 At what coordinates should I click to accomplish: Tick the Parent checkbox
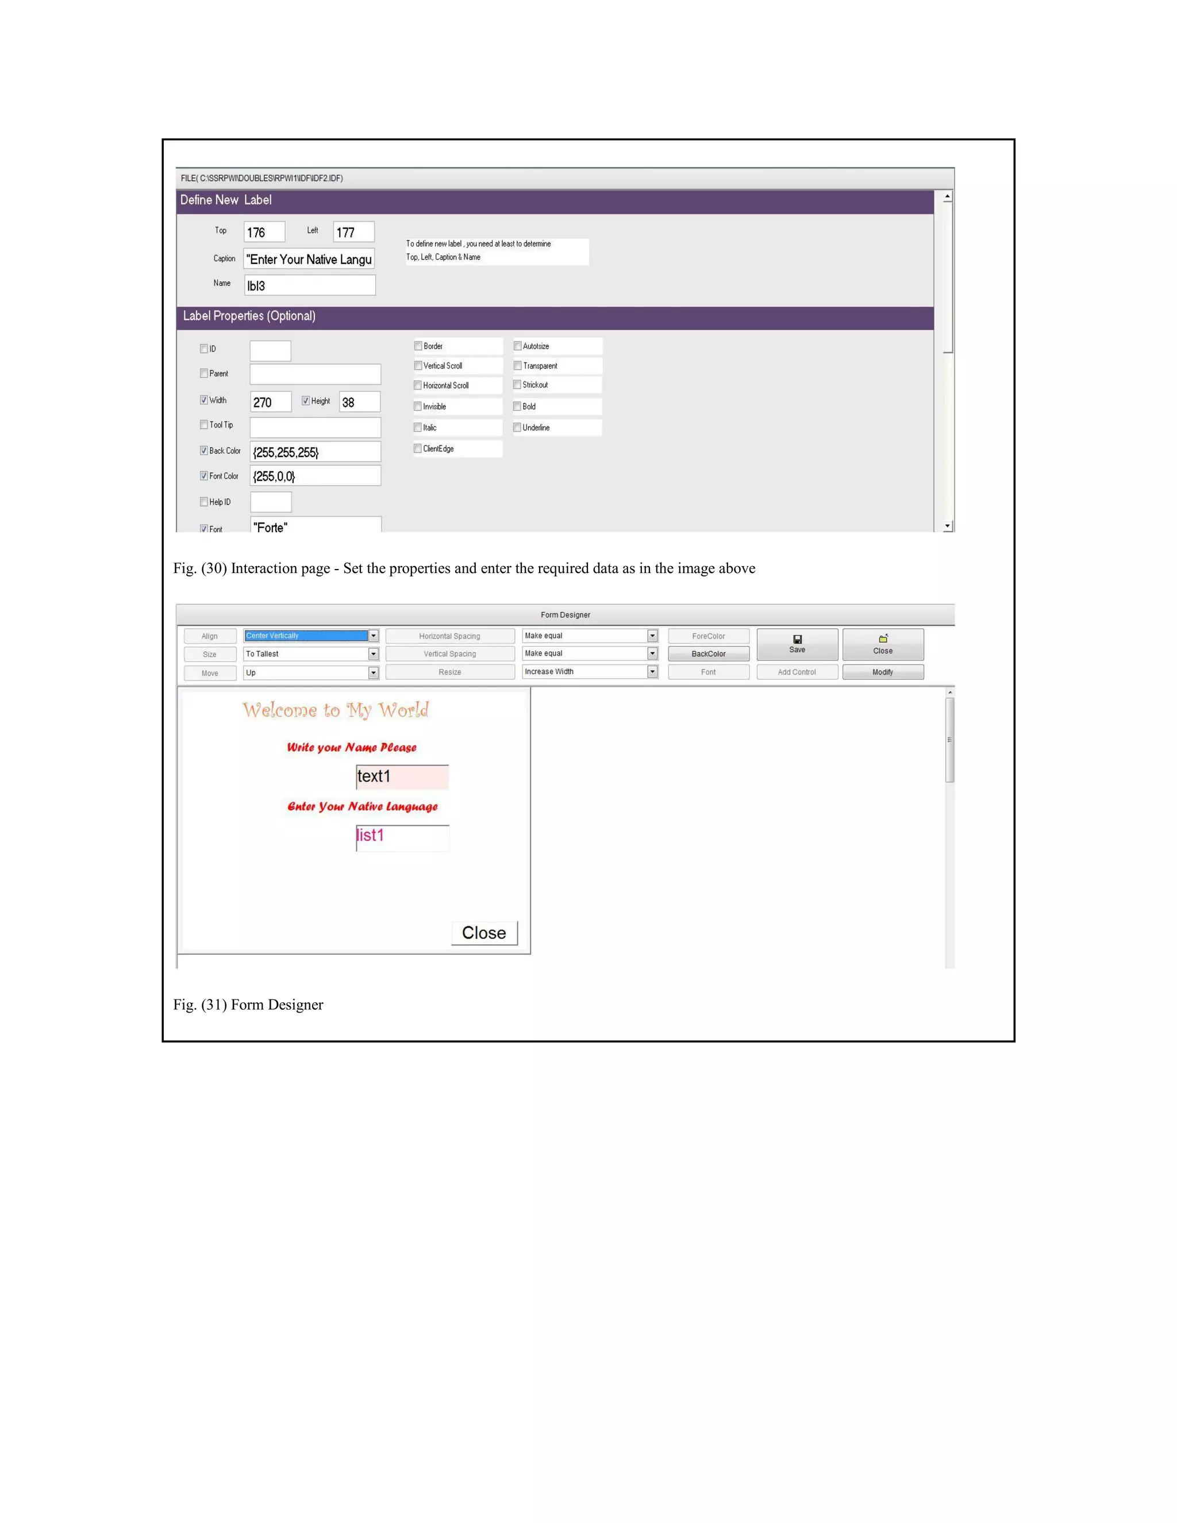coord(203,374)
